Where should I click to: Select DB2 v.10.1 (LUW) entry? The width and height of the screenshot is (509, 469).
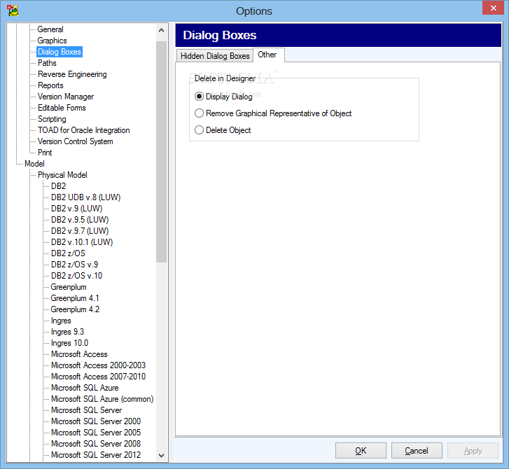(82, 242)
